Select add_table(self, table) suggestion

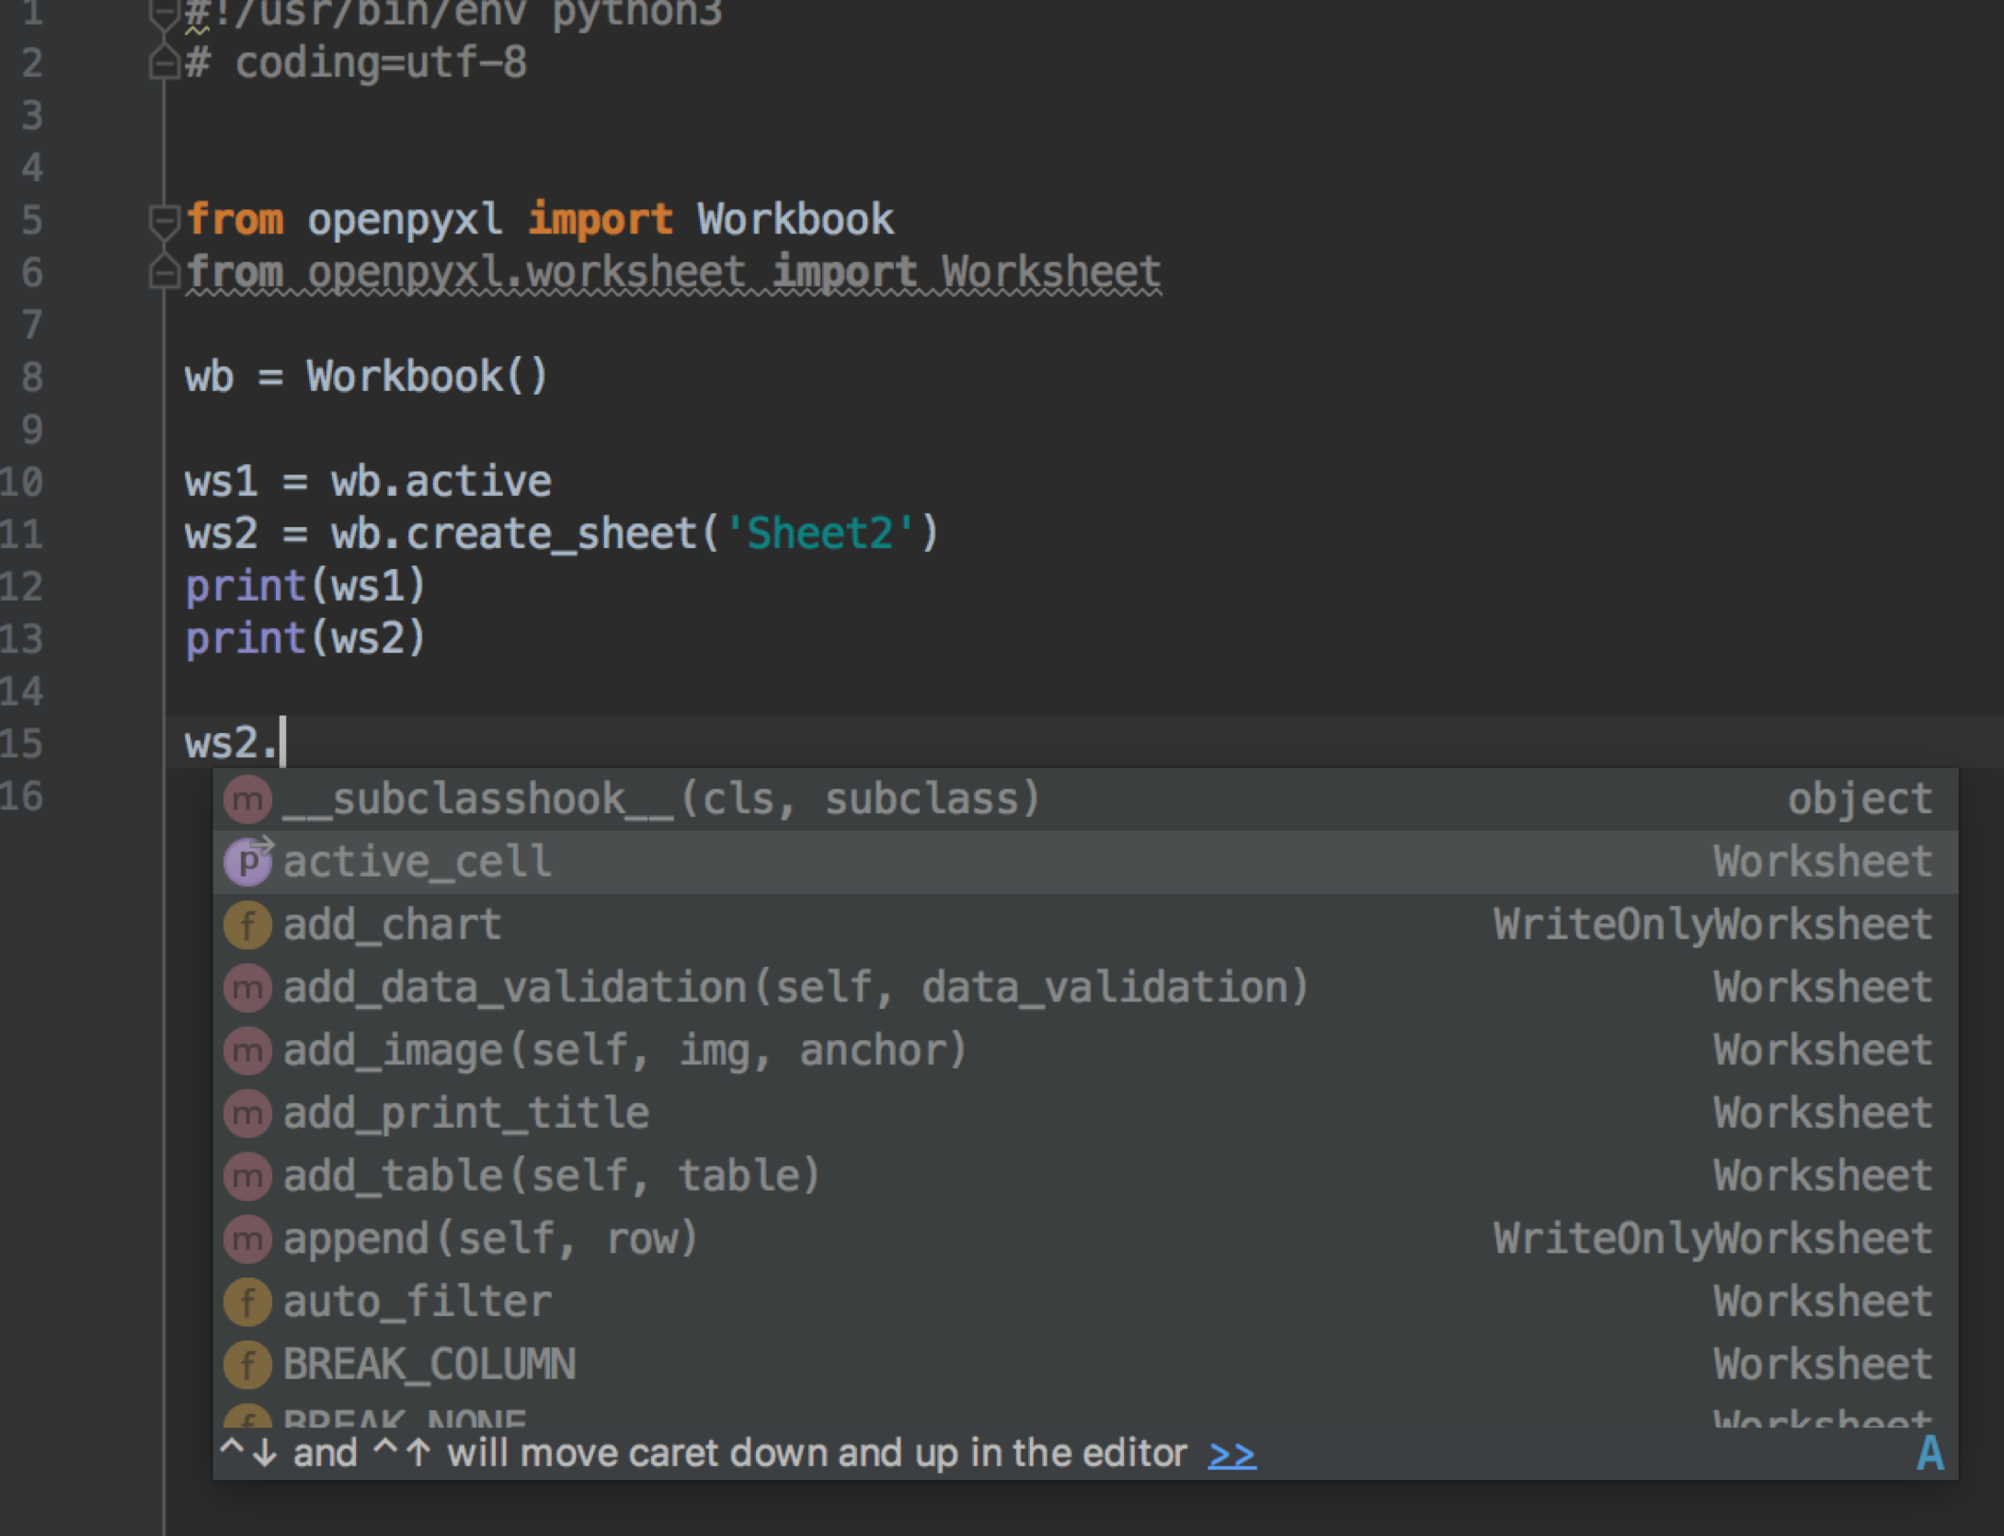click(x=550, y=1176)
